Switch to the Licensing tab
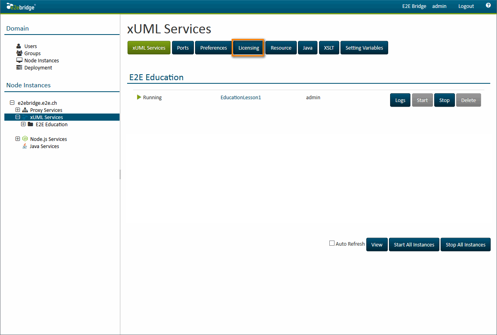This screenshot has width=497, height=335. pyautogui.click(x=248, y=48)
